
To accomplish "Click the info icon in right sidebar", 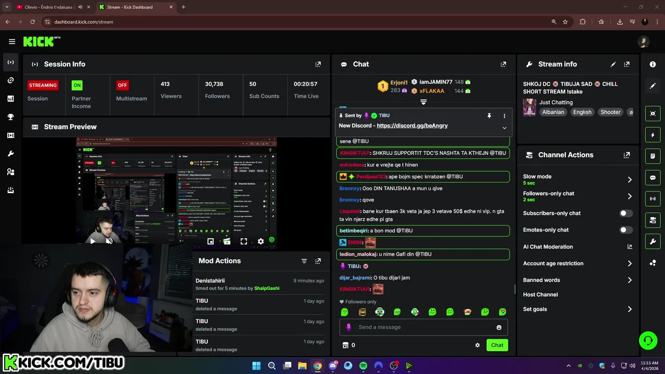I will [653, 64].
